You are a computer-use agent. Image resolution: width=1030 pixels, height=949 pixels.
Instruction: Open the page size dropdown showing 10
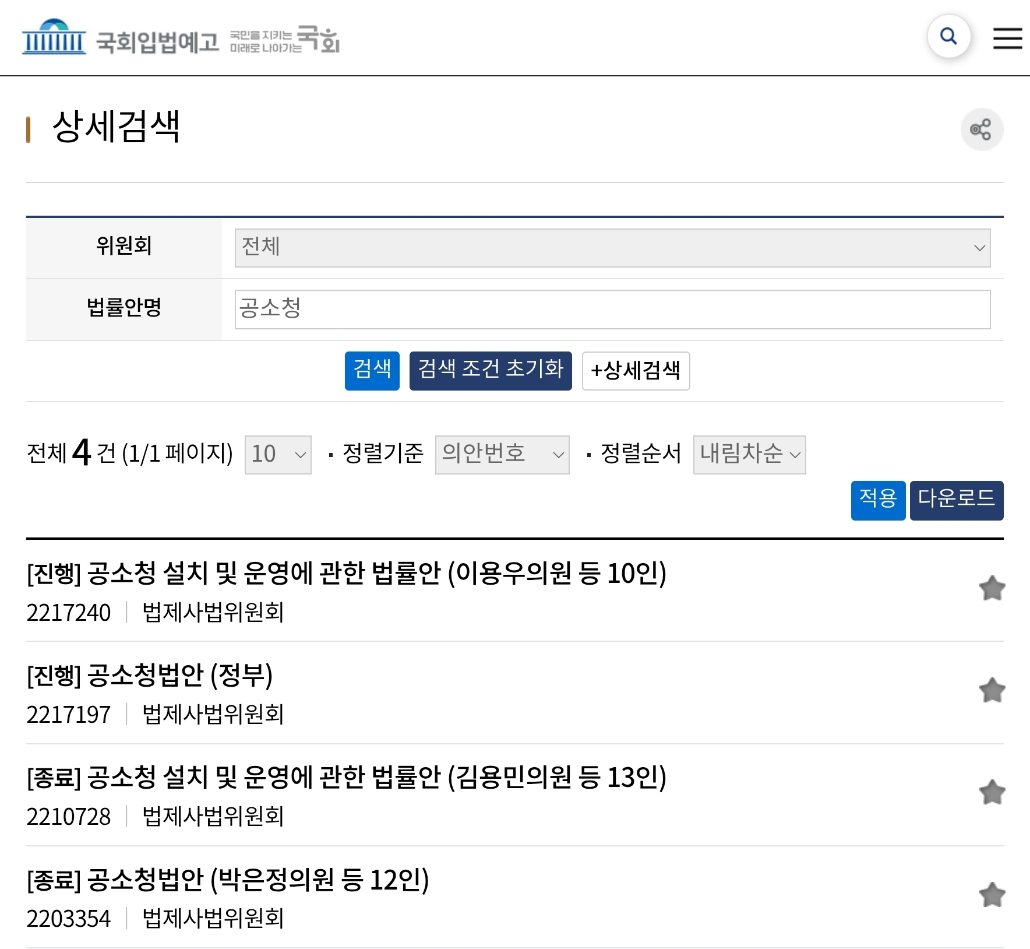278,455
